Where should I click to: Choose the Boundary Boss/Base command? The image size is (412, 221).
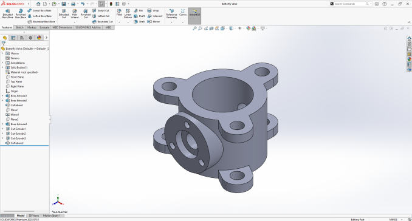tap(41, 21)
